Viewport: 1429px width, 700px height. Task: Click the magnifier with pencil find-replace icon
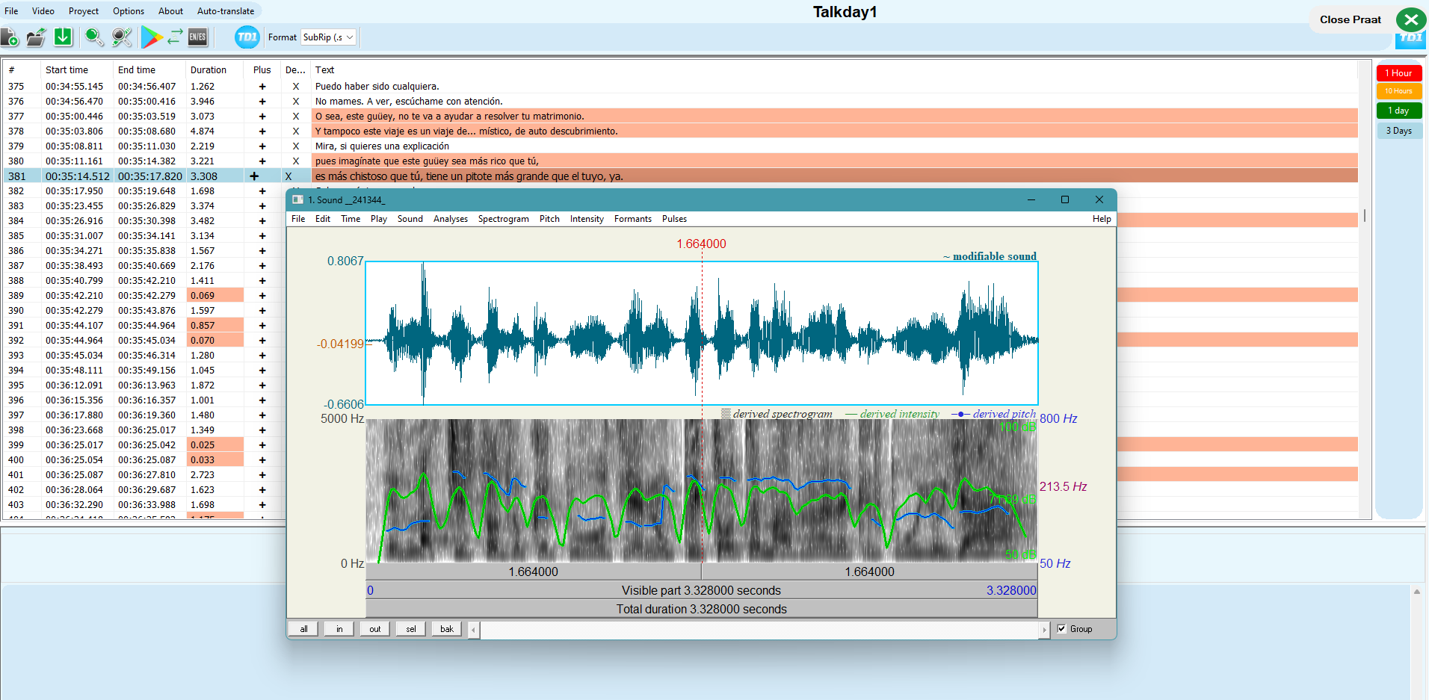122,37
